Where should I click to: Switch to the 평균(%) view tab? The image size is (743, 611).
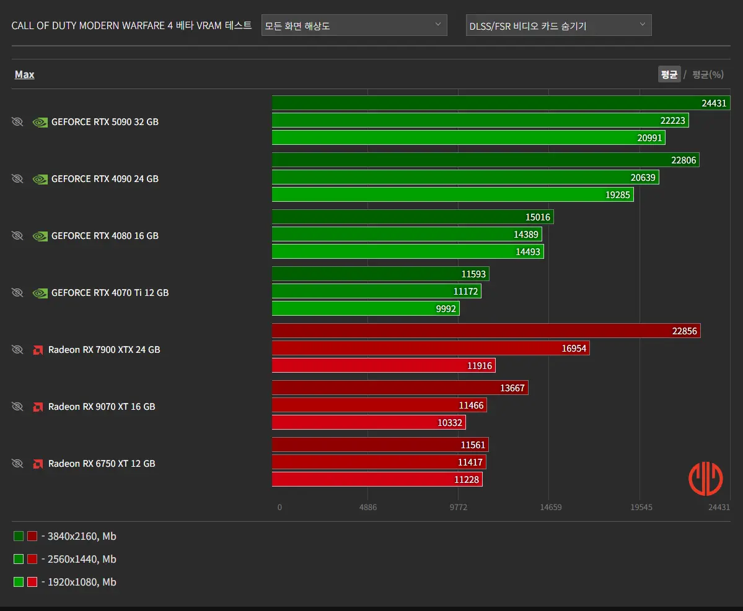[x=708, y=74]
